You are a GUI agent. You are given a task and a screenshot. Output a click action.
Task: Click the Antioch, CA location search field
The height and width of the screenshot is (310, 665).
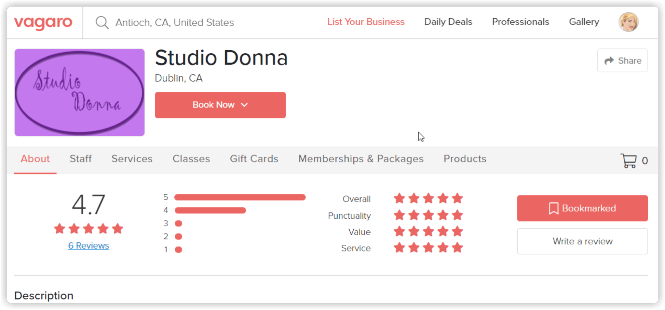click(175, 23)
